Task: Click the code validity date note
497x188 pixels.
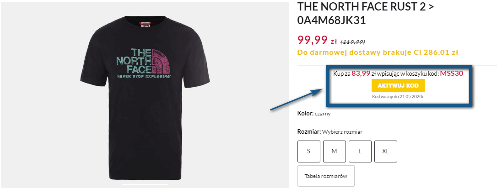Action: pyautogui.click(x=398, y=97)
